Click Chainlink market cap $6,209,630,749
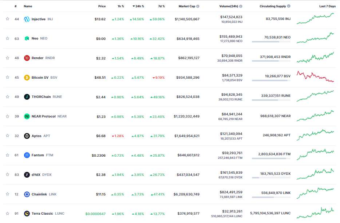340x223 pixels. pos(186,194)
